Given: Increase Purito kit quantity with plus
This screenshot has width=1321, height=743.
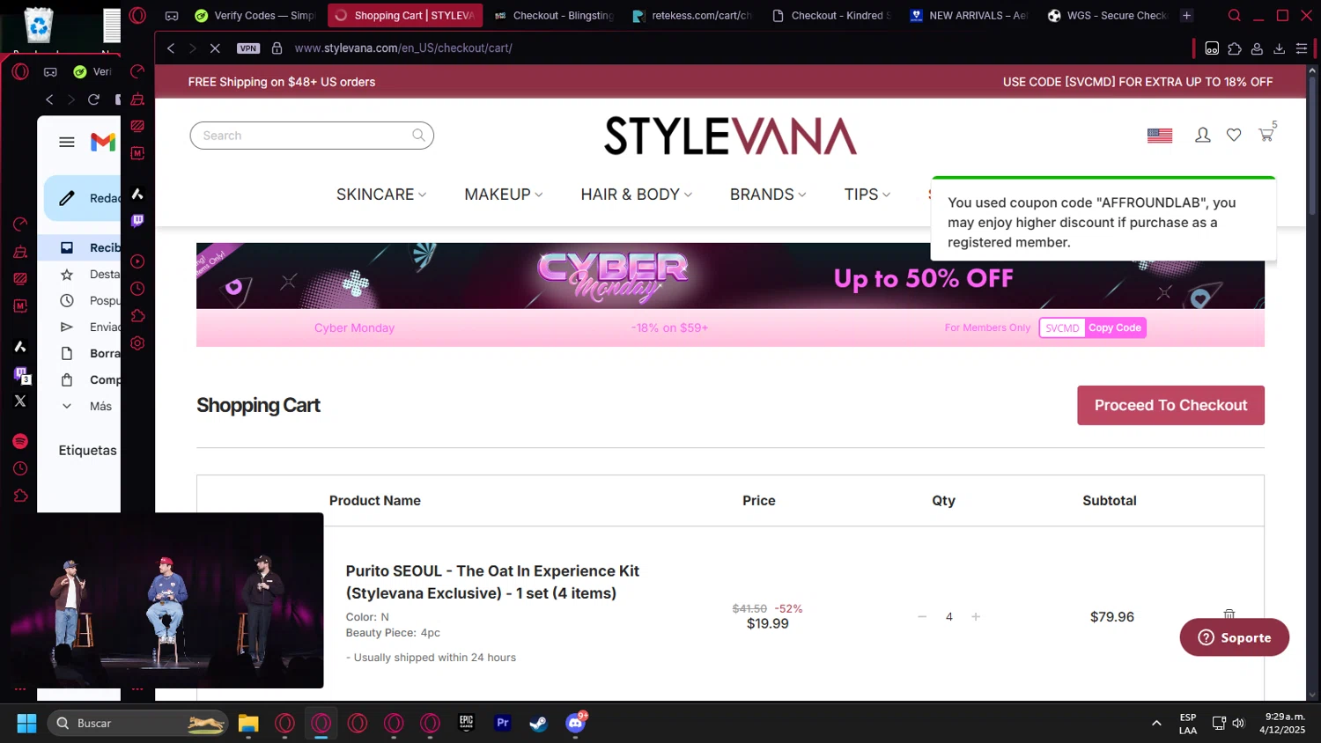Looking at the screenshot, I should pos(976,616).
